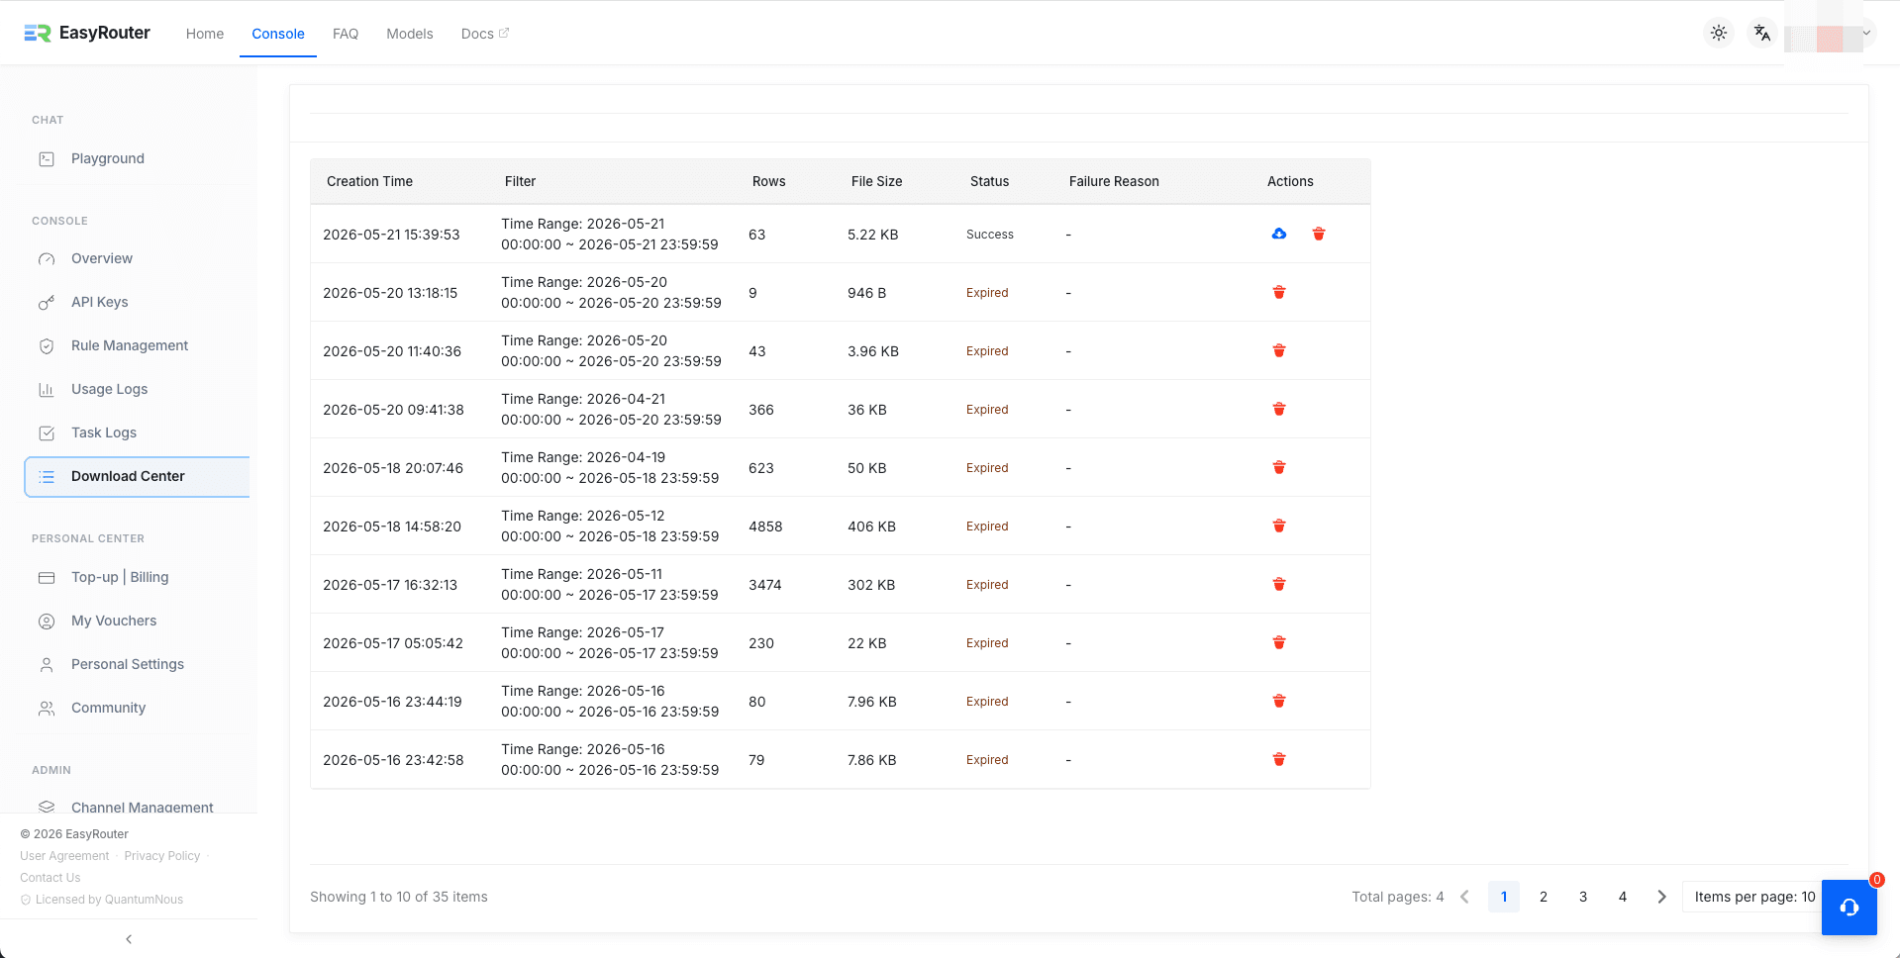Collapse the sidebar with the bottom chevron
Screen dimensions: 1900x958
click(129, 939)
